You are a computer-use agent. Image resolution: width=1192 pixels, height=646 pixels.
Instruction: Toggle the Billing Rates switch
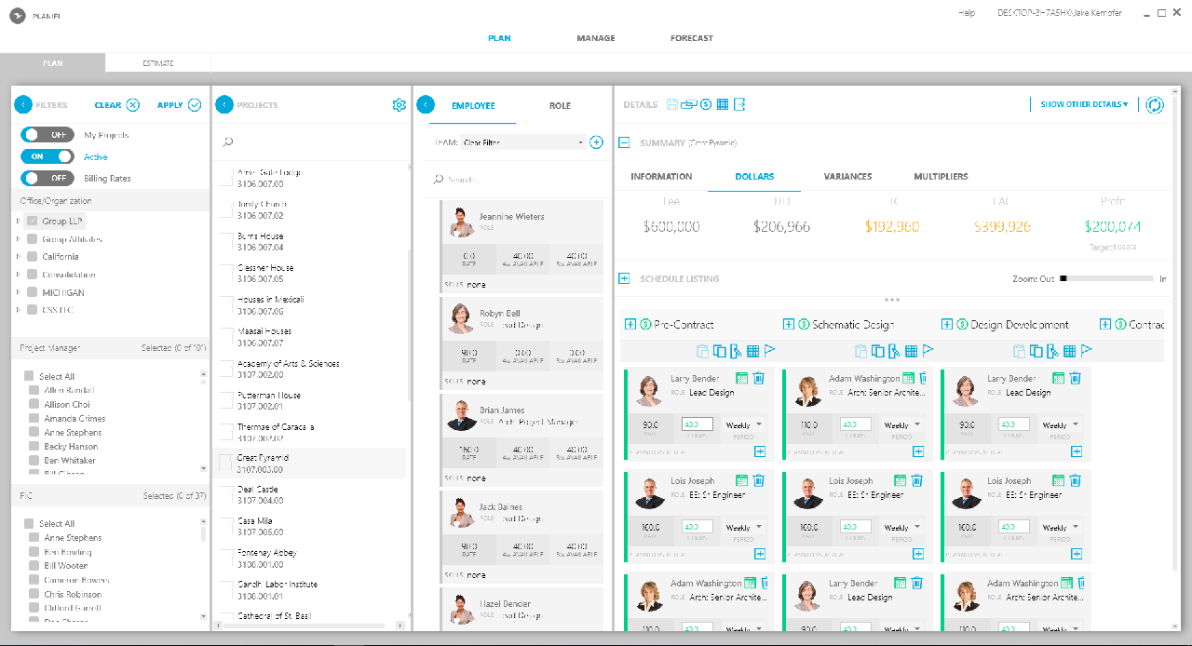(x=47, y=178)
